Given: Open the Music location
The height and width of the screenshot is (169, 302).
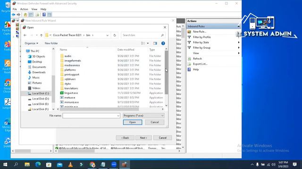Looking at the screenshot, I should coord(36,77).
